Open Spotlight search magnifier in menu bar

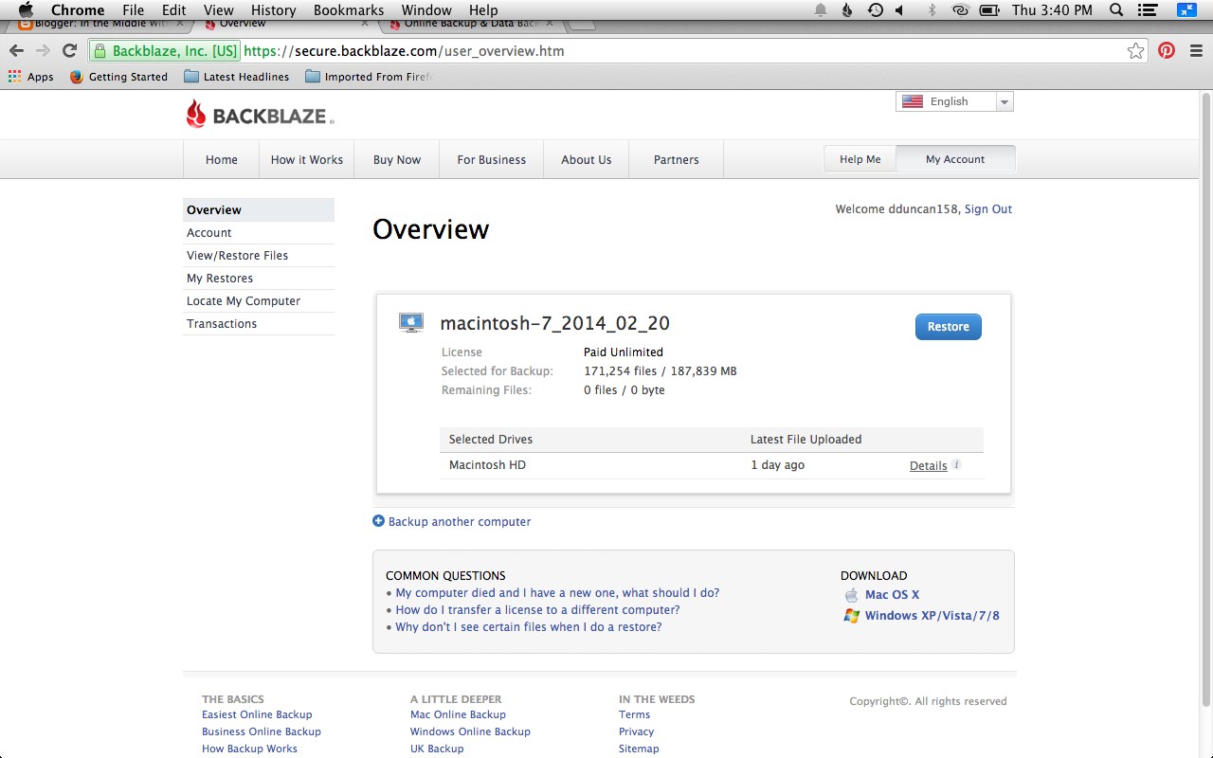coord(1116,9)
